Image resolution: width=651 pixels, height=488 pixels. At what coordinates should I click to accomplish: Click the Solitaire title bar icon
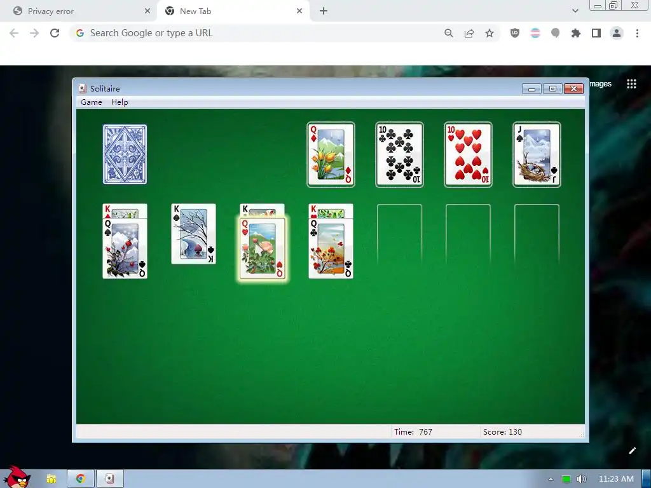(x=83, y=88)
